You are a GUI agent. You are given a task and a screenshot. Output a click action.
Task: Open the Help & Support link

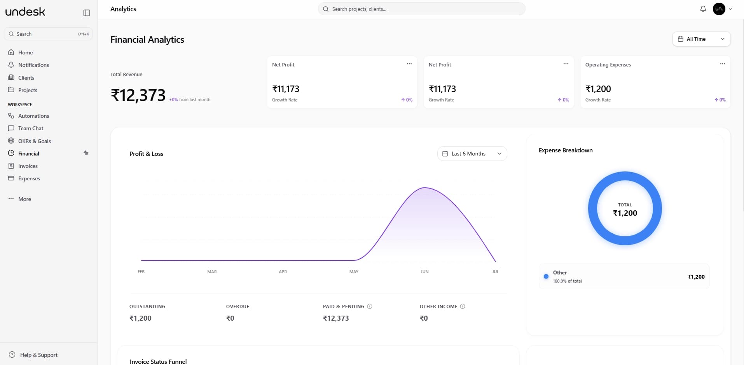tap(38, 355)
